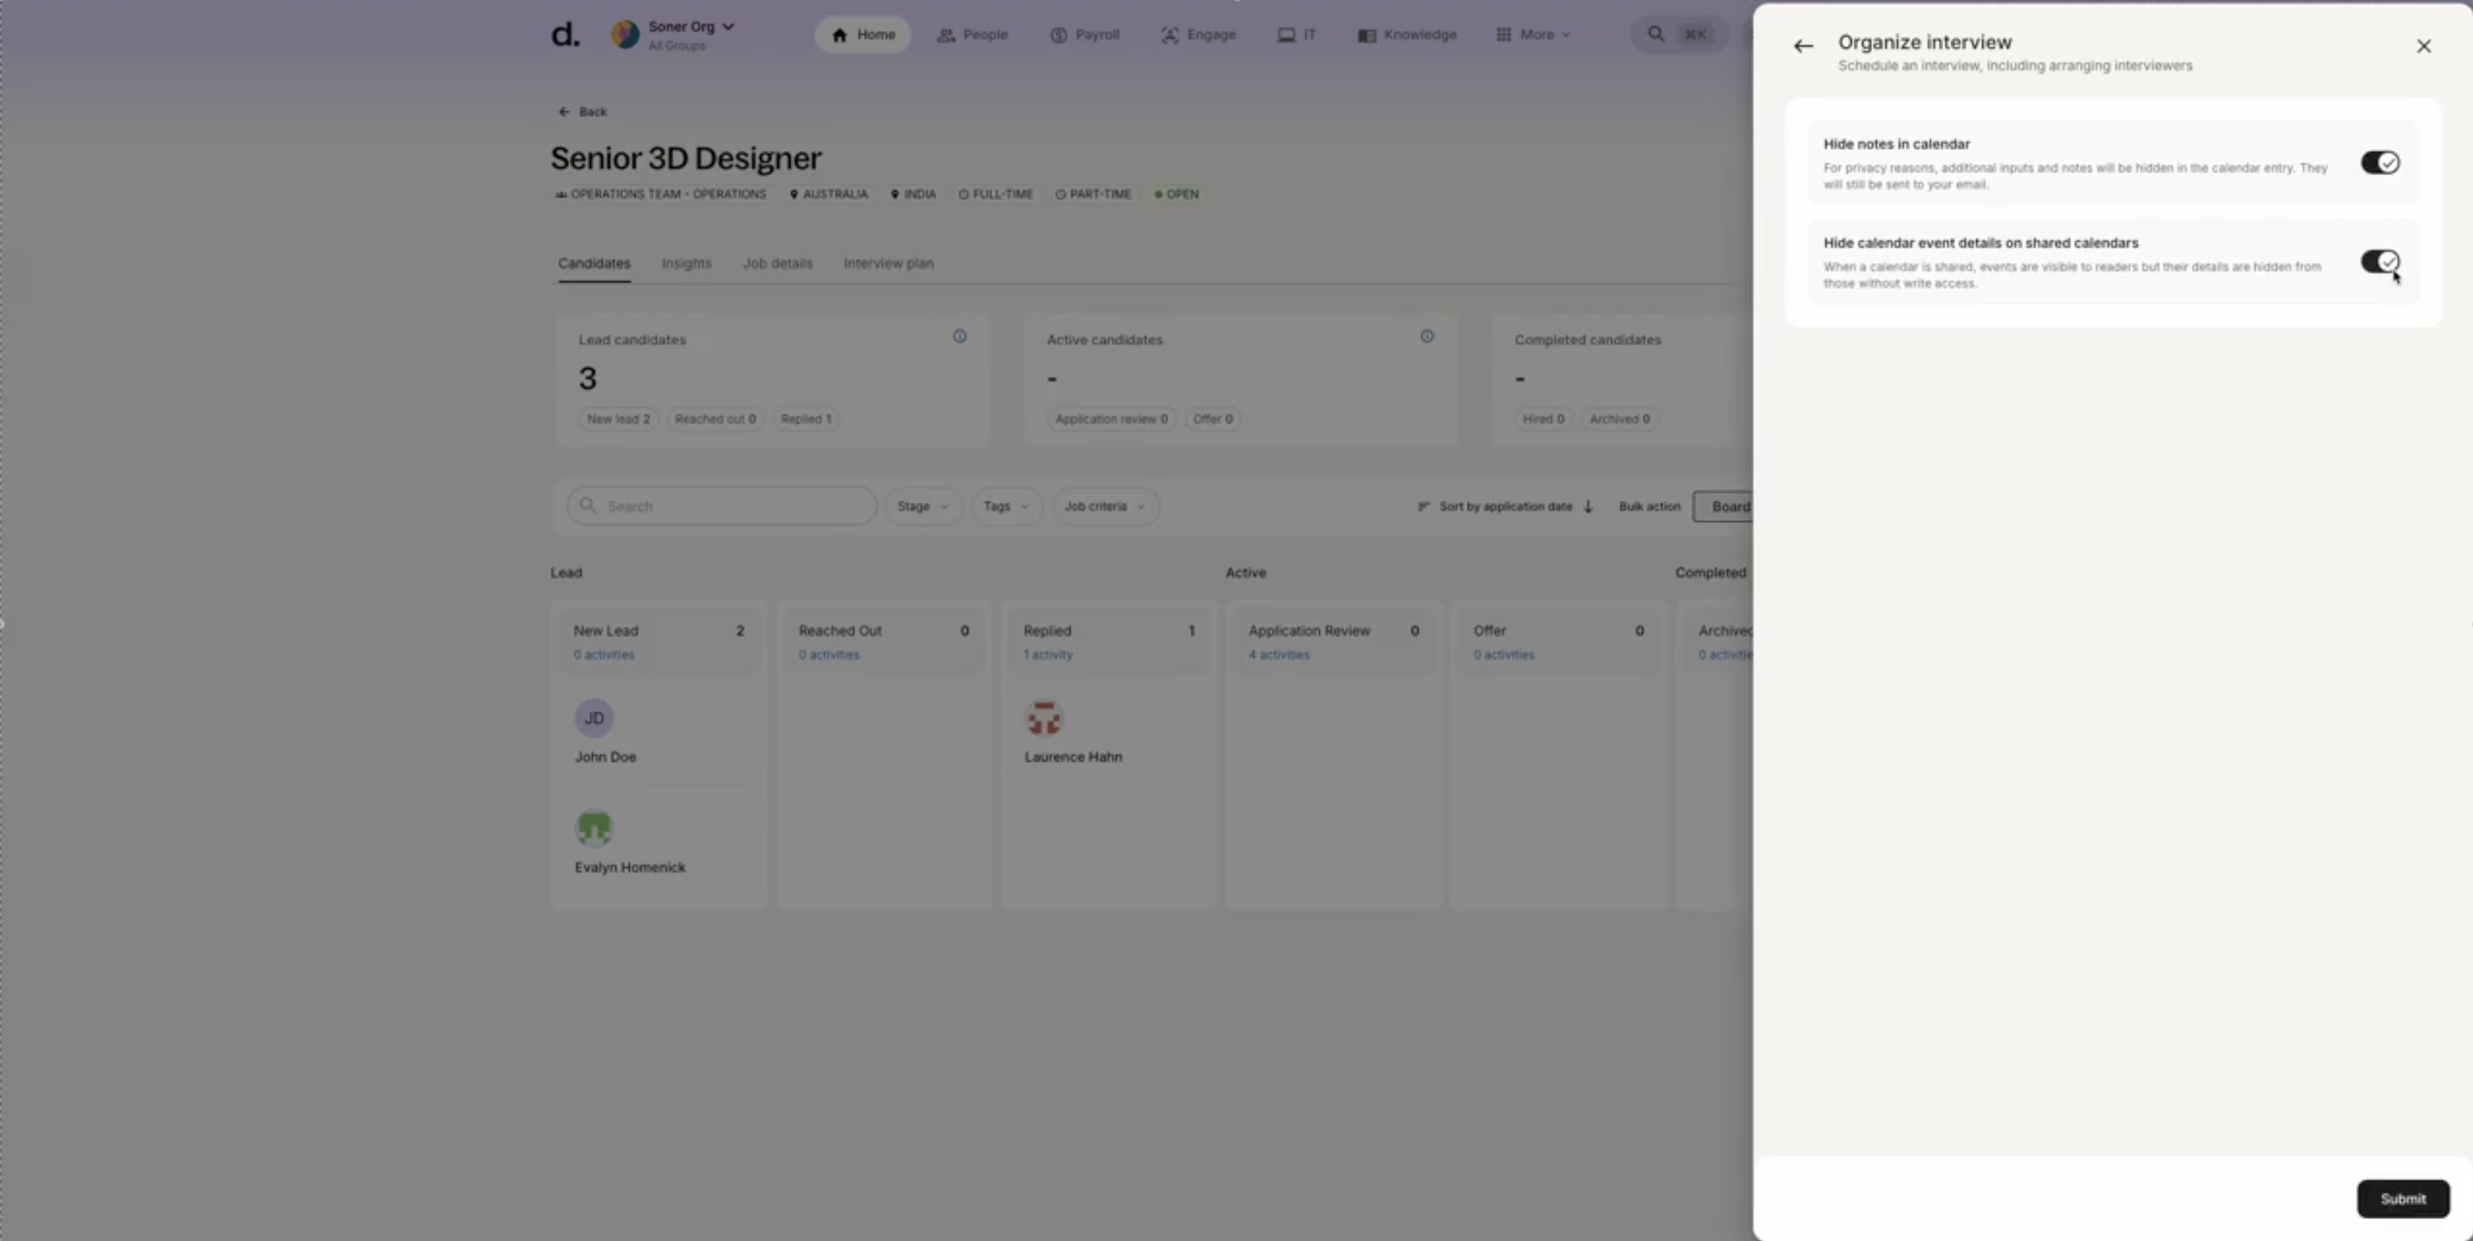The height and width of the screenshot is (1241, 2473).
Task: Click the search magnifier icon in header
Action: pyautogui.click(x=1656, y=35)
